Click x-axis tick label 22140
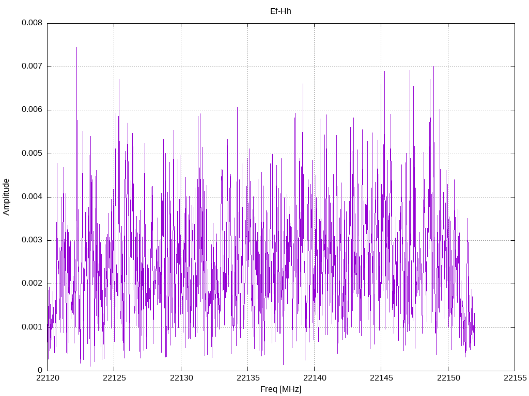 (315, 378)
